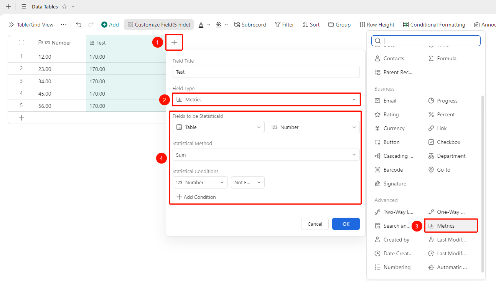
Task: Click the field type list scrollbar
Action: click(483, 184)
